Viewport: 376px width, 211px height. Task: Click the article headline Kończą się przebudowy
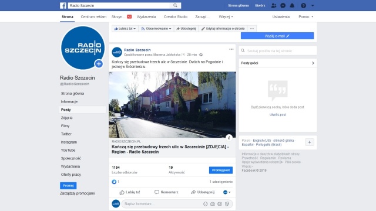tap(170, 149)
